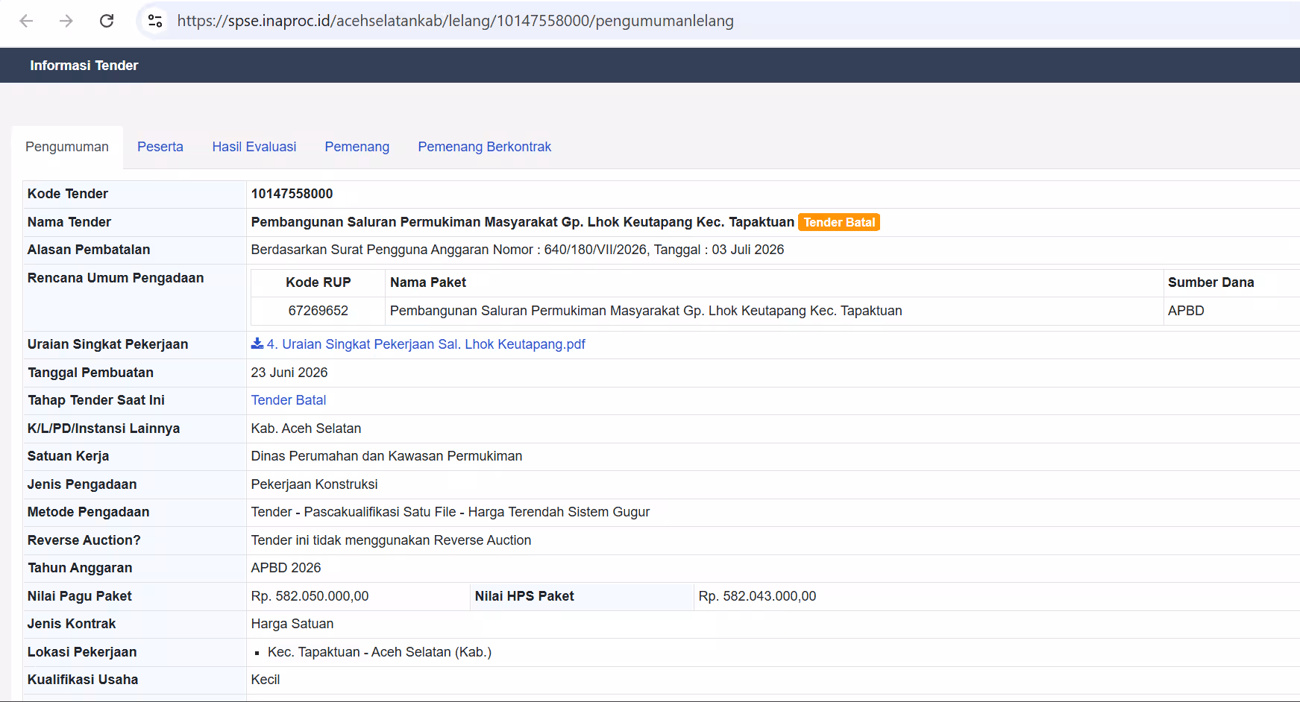This screenshot has height=702, width=1300.
Task: Open the Hasil Evaluasi tab
Action: point(254,147)
